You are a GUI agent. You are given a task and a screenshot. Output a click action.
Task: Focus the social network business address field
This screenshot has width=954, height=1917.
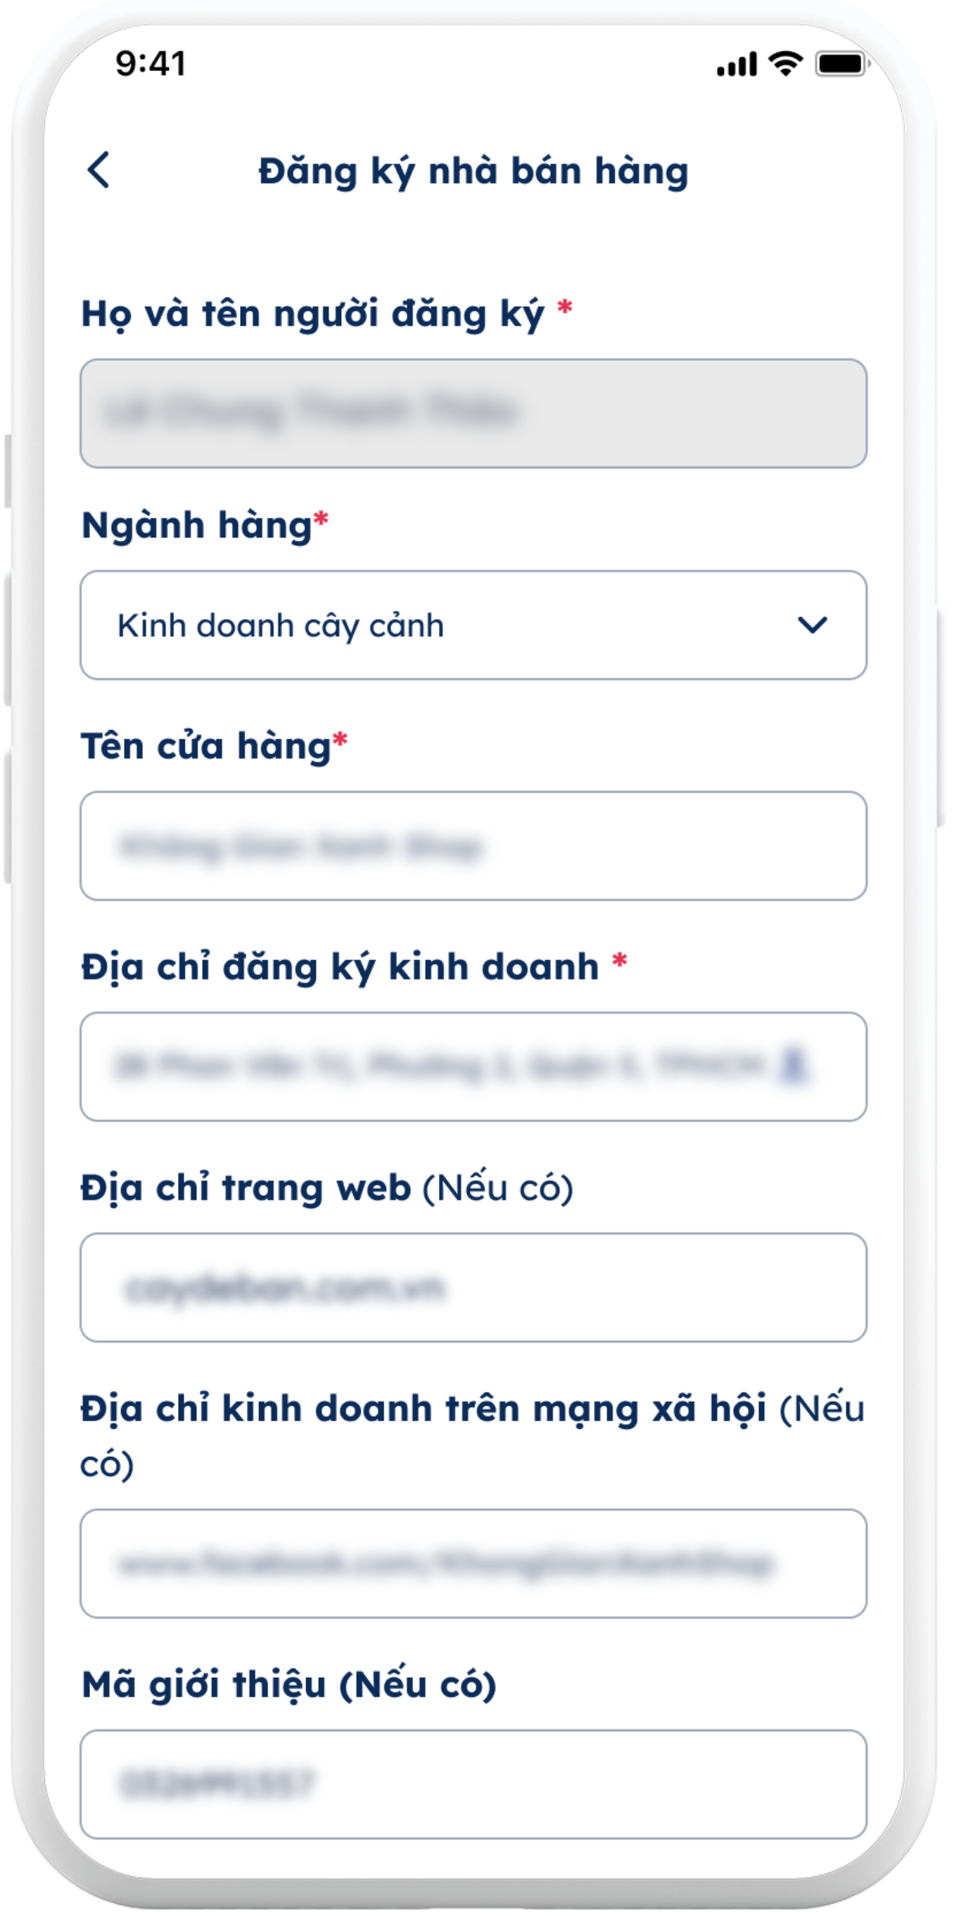[x=473, y=1564]
